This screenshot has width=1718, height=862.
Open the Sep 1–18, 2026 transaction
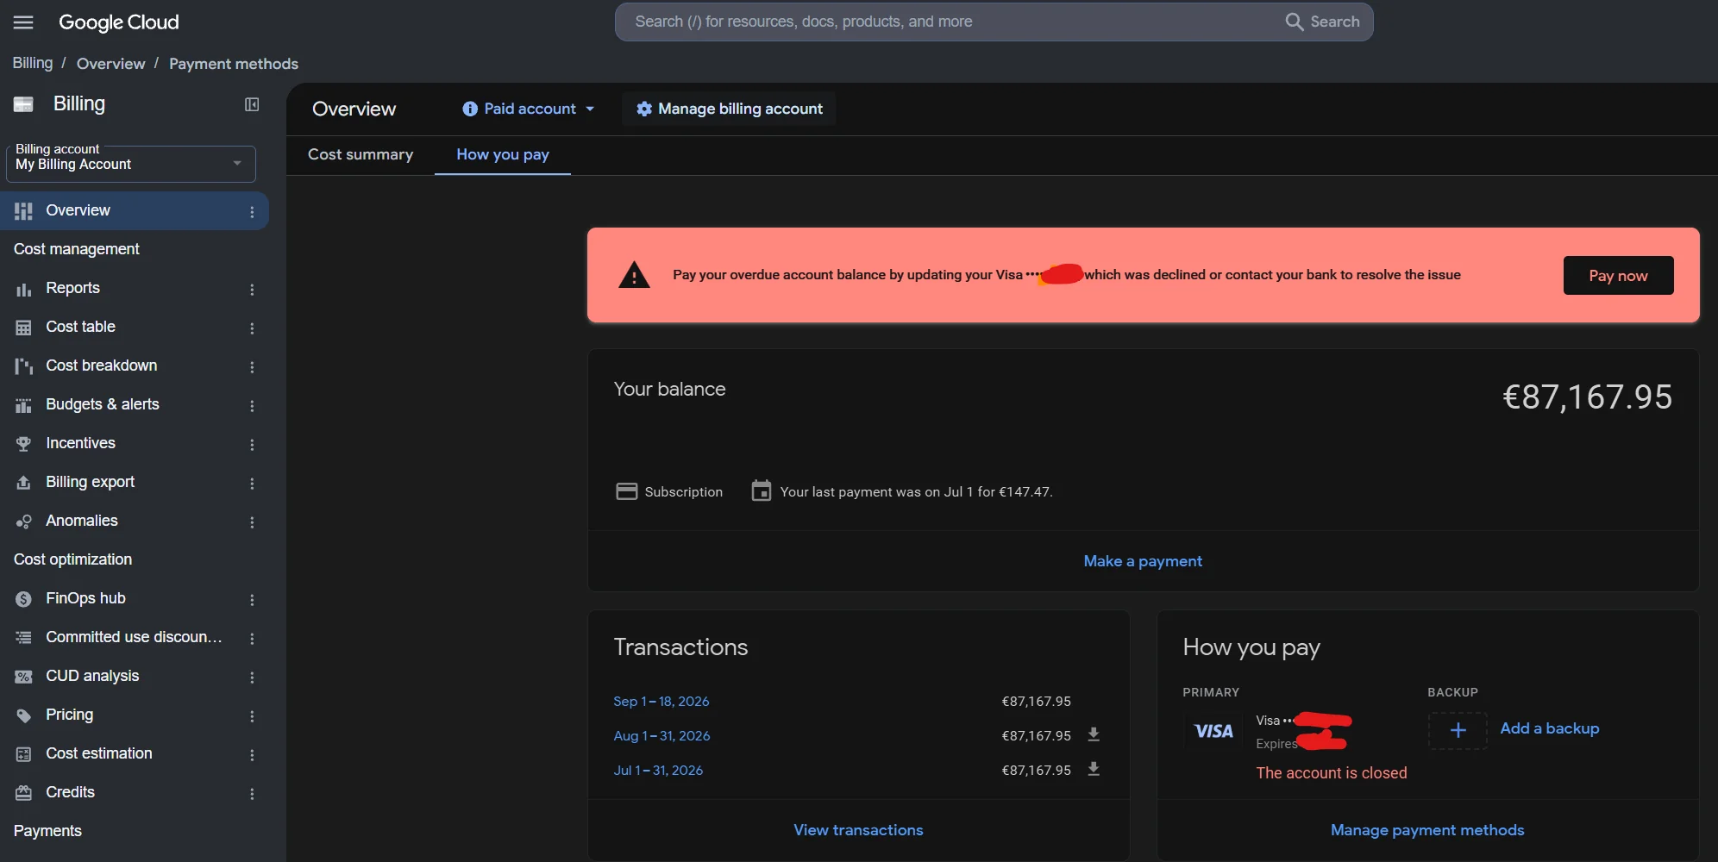pyautogui.click(x=661, y=702)
